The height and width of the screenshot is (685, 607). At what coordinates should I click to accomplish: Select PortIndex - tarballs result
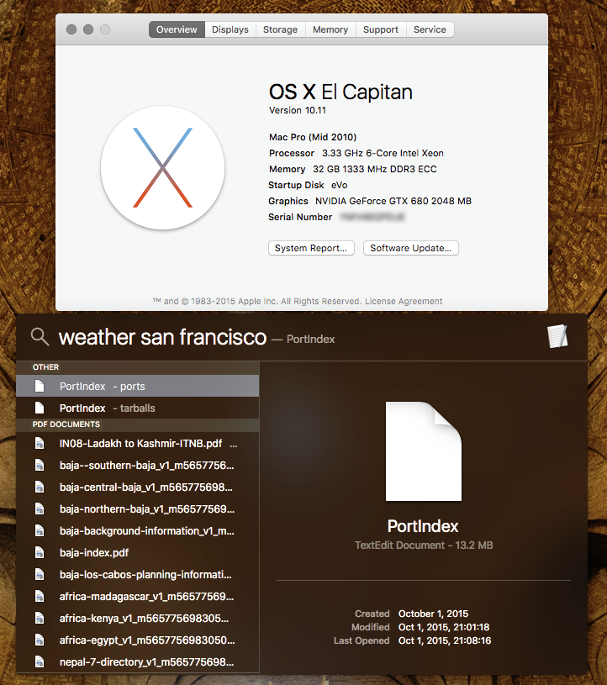138,408
